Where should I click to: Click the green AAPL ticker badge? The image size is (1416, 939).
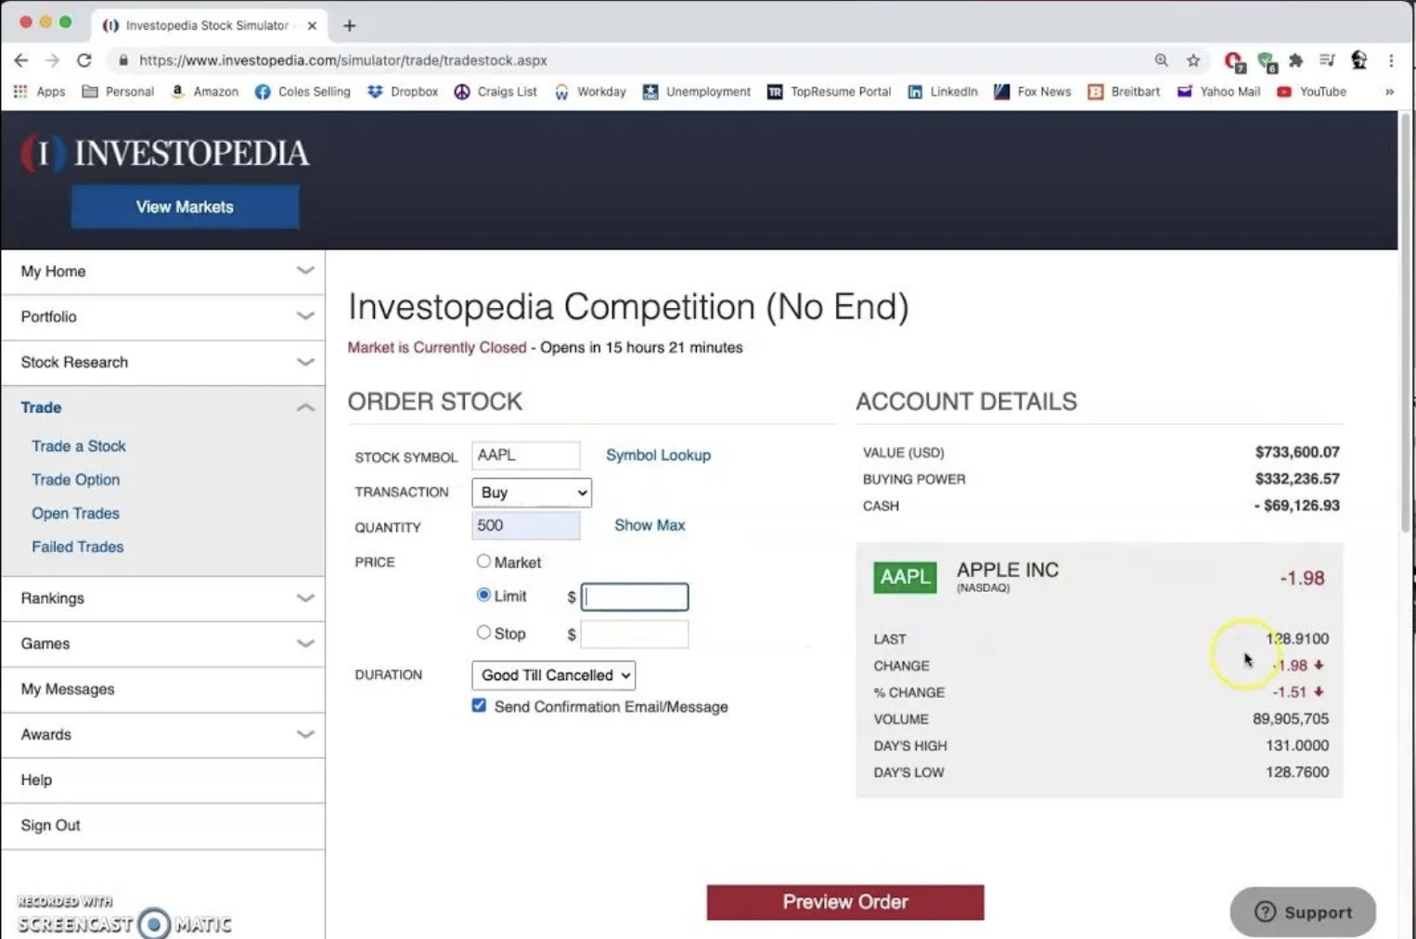click(x=905, y=577)
